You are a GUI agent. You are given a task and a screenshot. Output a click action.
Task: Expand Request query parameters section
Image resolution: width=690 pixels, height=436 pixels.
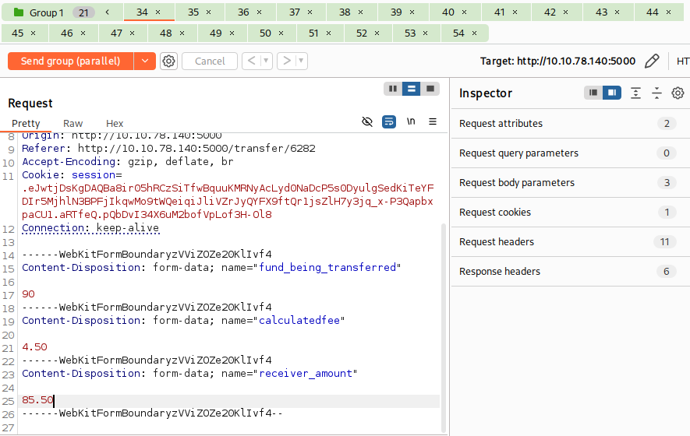[x=570, y=153]
